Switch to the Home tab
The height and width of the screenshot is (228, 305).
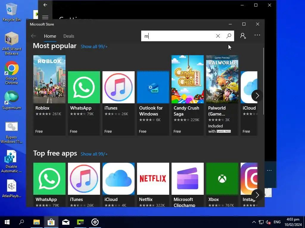point(50,36)
